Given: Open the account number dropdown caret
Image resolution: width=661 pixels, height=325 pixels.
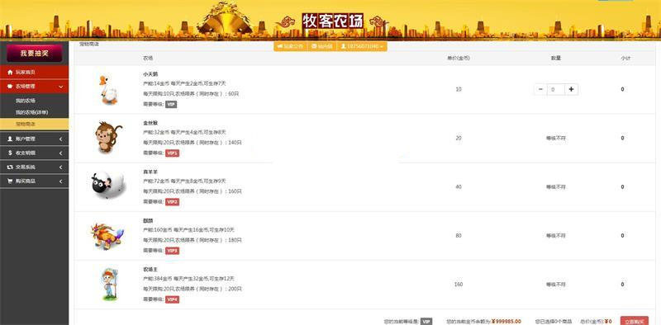Looking at the screenshot, I should coord(381,47).
